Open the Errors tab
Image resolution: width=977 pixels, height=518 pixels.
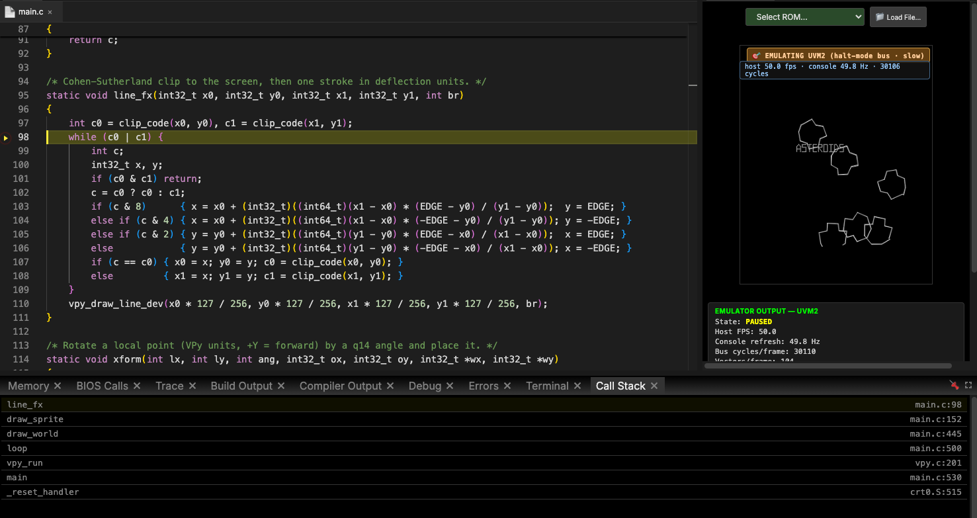pos(484,386)
